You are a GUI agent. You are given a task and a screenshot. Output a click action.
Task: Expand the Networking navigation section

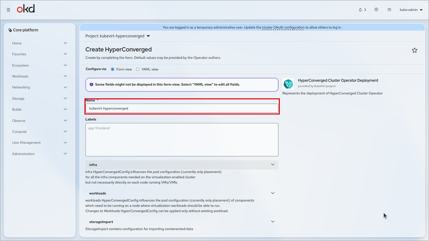[39, 87]
